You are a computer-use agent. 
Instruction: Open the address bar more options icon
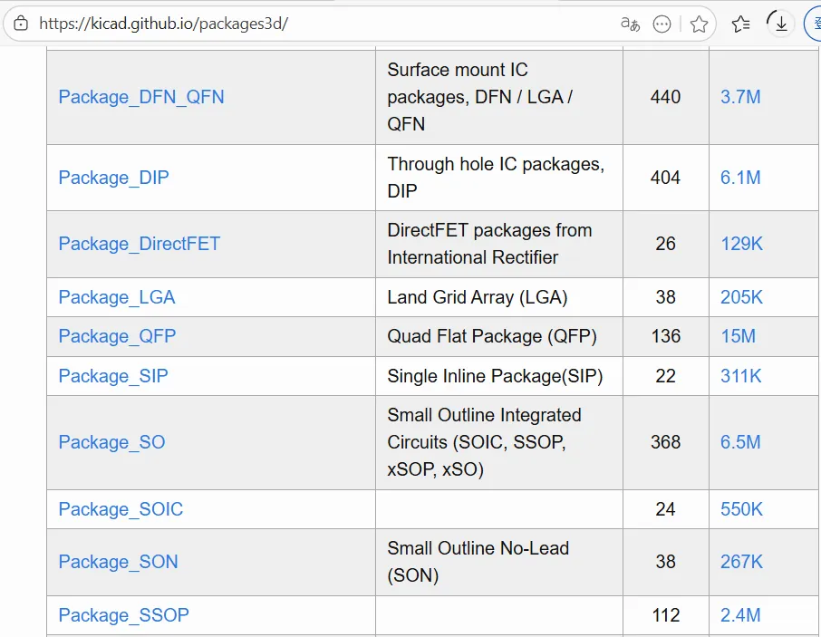(662, 24)
